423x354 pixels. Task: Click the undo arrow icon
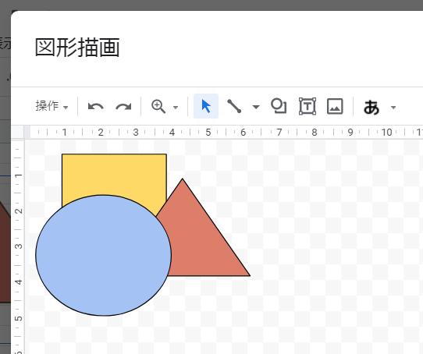[x=96, y=107]
